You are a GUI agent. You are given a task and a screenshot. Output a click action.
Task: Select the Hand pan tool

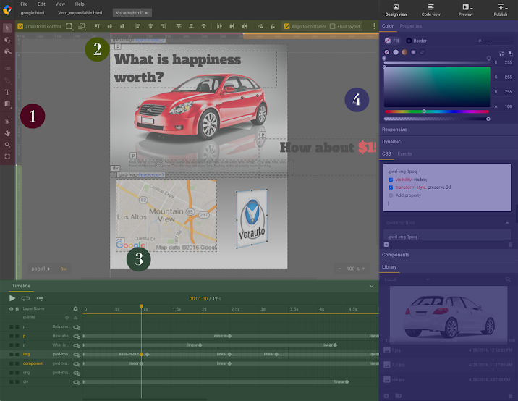point(7,133)
